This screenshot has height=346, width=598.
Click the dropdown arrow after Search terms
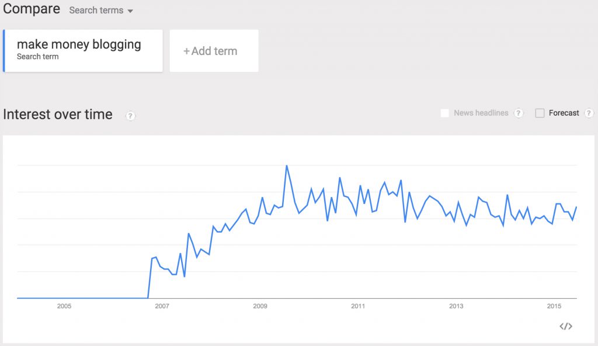coord(130,11)
